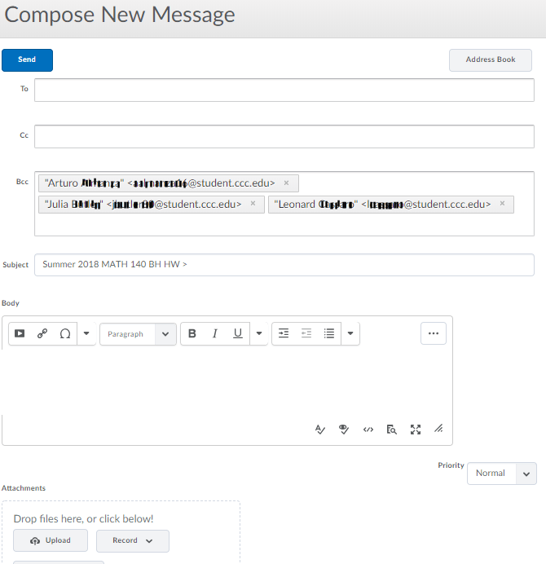This screenshot has width=546, height=564.
Task: Click into the To recipients field
Action: point(284,90)
